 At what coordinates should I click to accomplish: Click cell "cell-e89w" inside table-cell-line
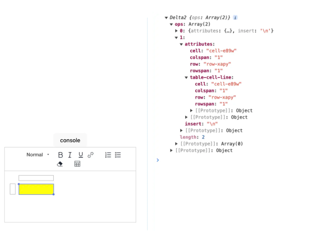(x=226, y=84)
